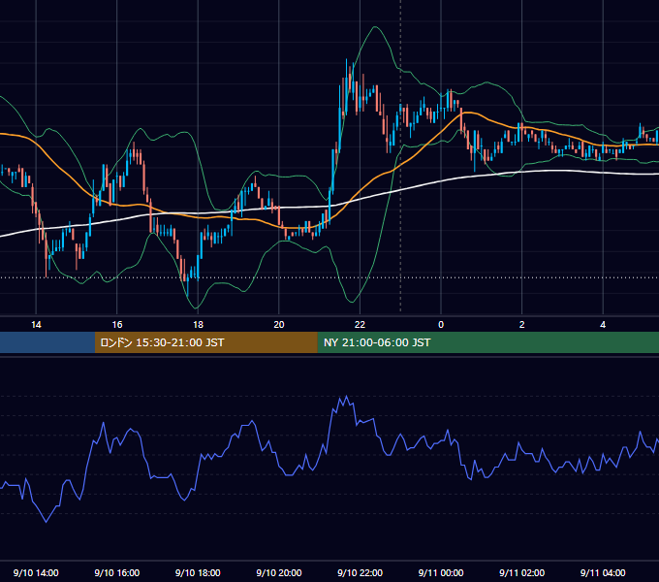Click the blue session bar before London
The image size is (659, 582).
(47, 342)
